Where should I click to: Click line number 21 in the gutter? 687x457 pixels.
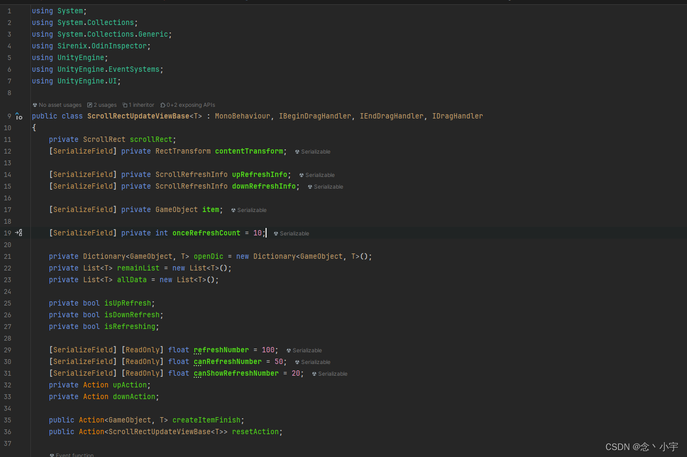[x=7, y=257]
